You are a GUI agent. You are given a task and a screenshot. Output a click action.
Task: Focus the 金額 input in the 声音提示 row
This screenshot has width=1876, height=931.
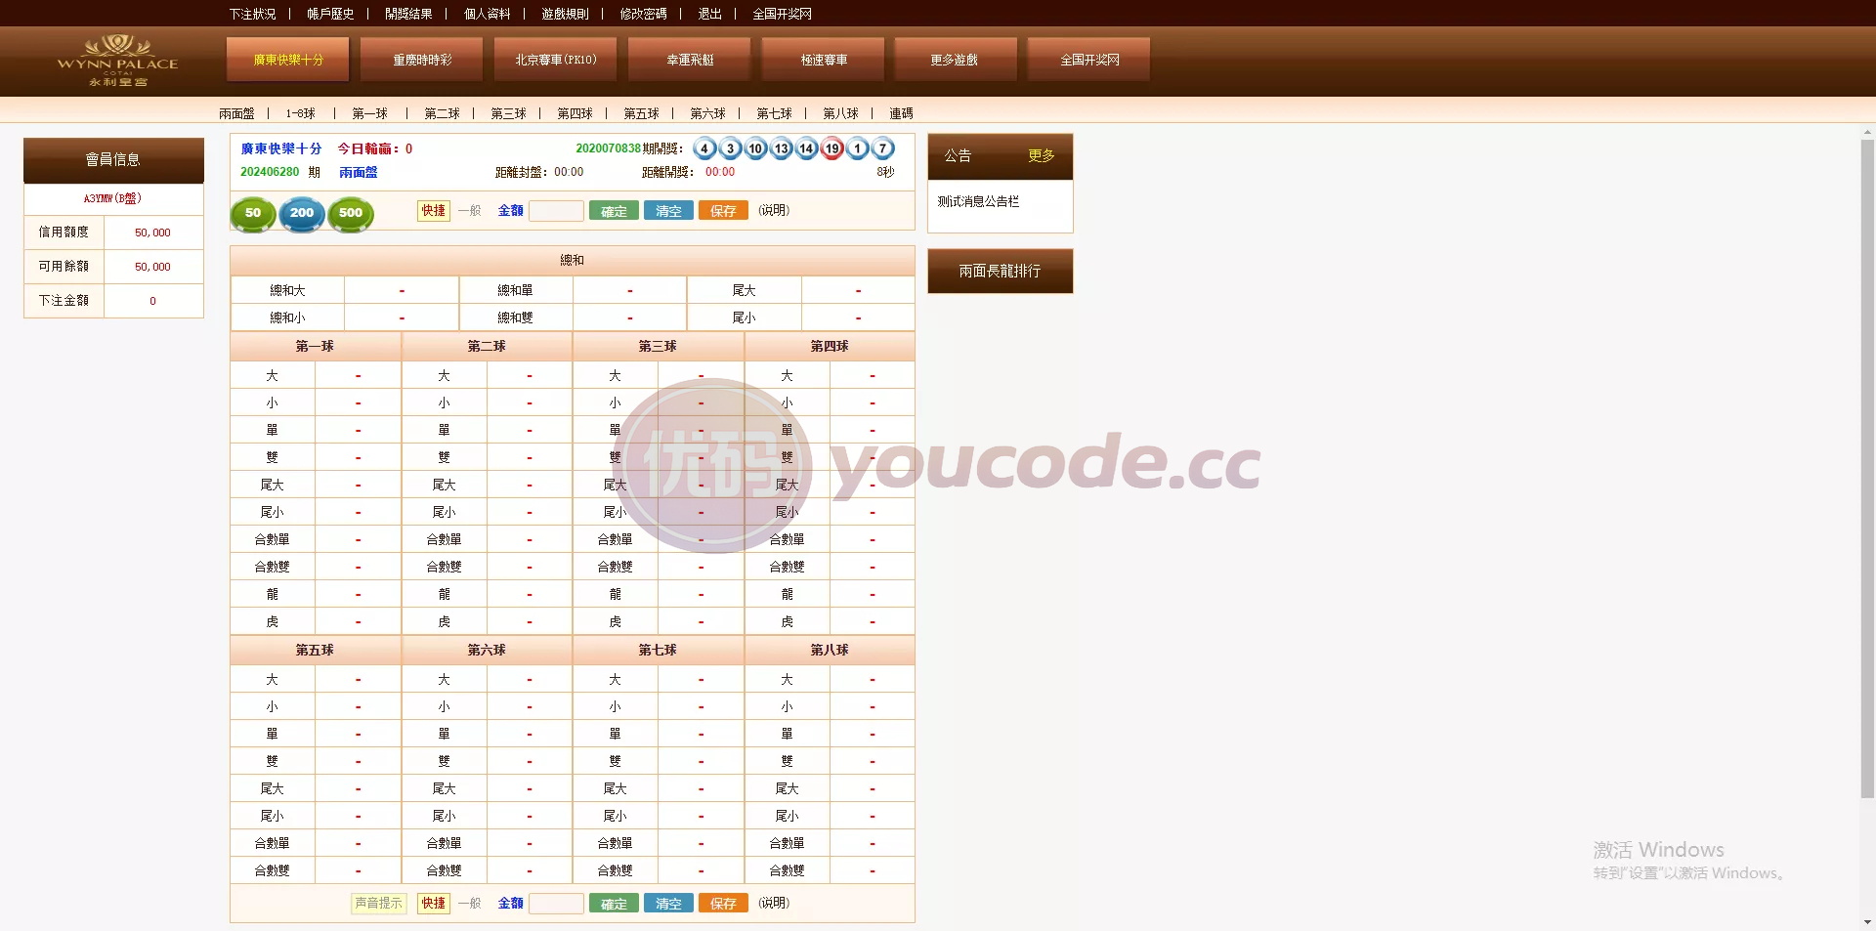coord(556,904)
